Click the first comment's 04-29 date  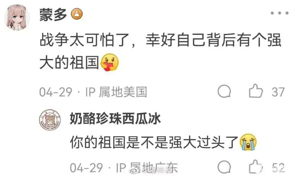point(56,92)
